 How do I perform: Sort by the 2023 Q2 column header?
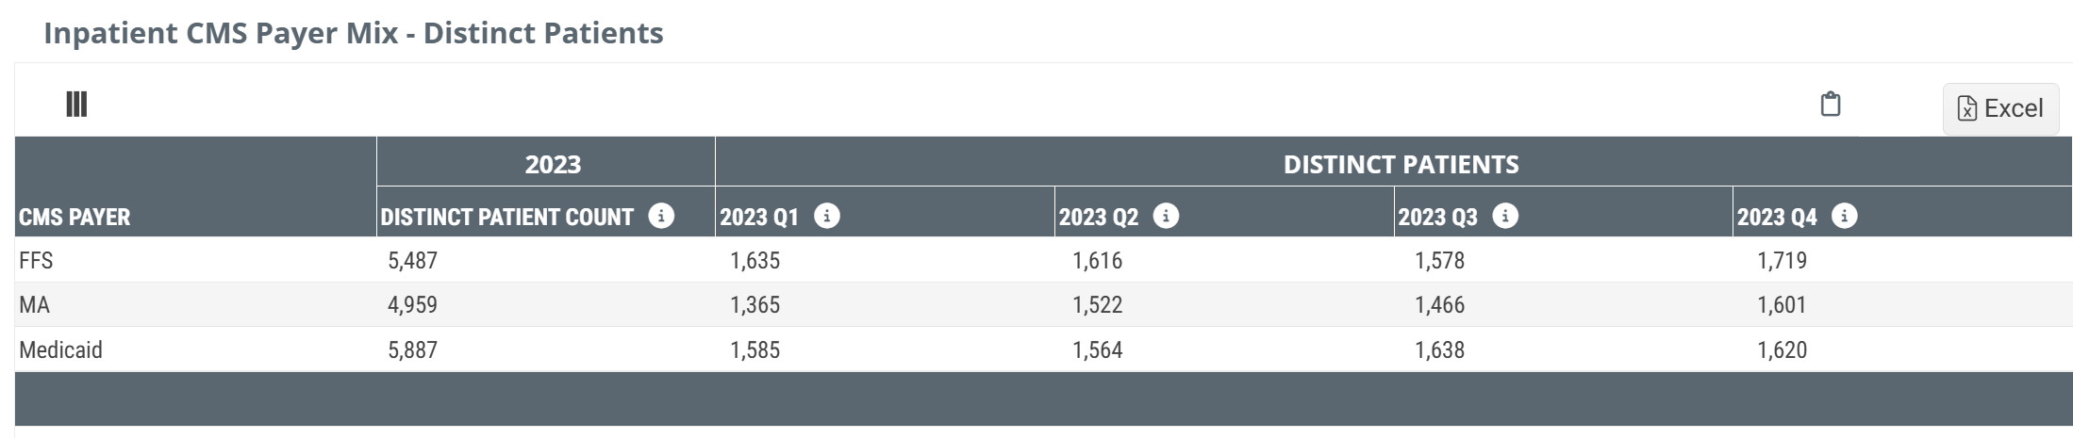click(x=1098, y=218)
